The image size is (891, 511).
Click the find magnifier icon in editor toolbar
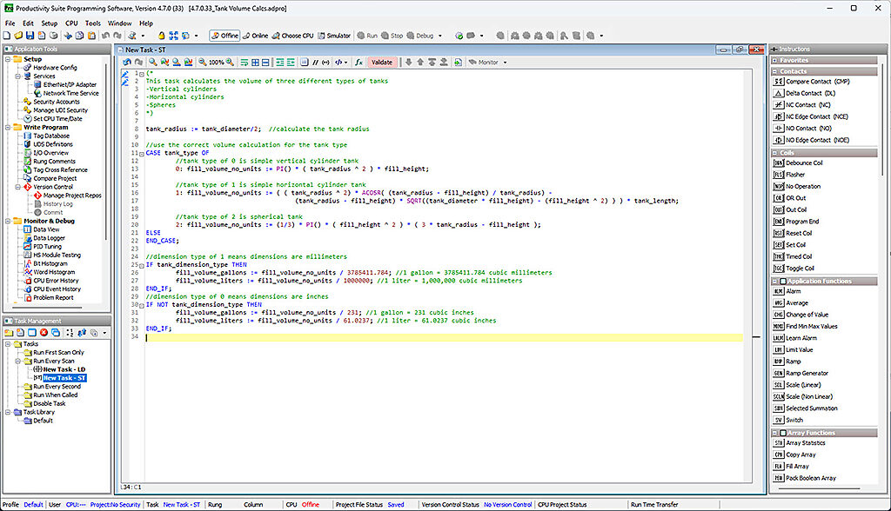pos(153,62)
